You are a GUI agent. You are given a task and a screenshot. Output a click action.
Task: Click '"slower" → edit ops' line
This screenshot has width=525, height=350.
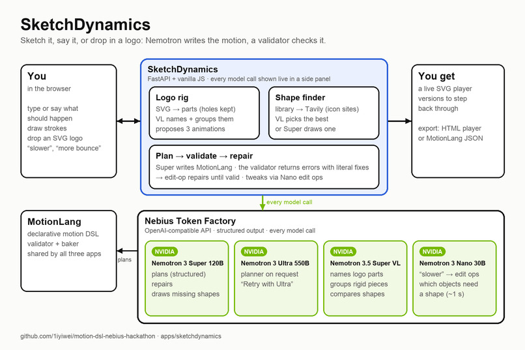[449, 274]
